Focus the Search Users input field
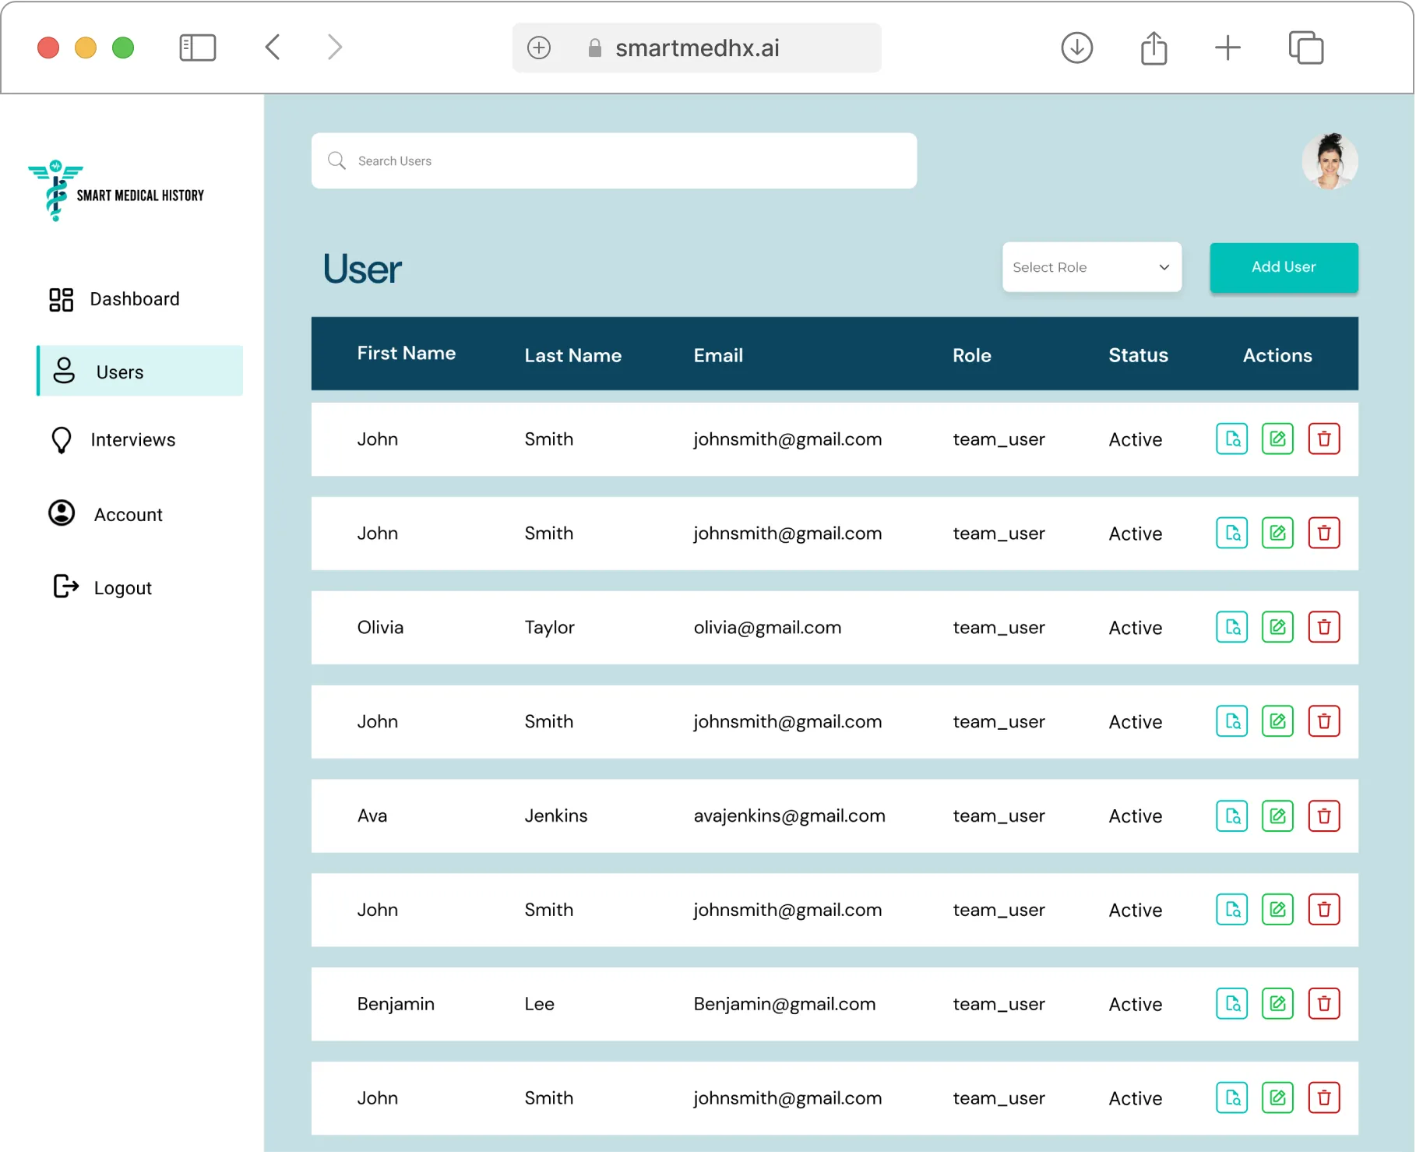Screen dimensions: 1416x1152 (x=614, y=160)
